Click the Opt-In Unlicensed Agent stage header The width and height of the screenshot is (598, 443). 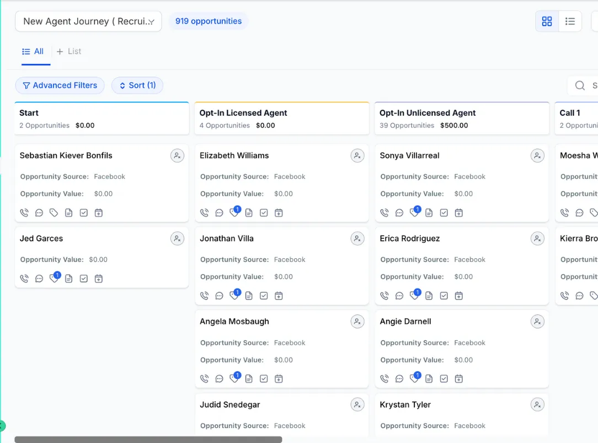462,119
